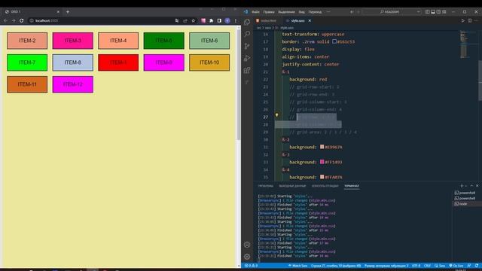The image size is (482, 271).
Task: Switch to the Output panel tab
Action: pos(292,186)
